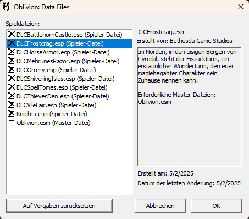Screen dimensions: 249x219
Task: Click the DLCFrostcrag.esp heading above the description
Action: click(x=160, y=32)
